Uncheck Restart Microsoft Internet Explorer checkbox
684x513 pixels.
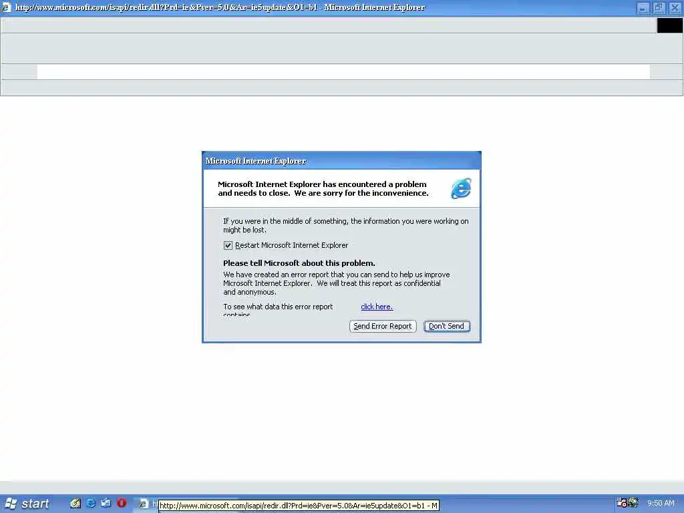[228, 246]
